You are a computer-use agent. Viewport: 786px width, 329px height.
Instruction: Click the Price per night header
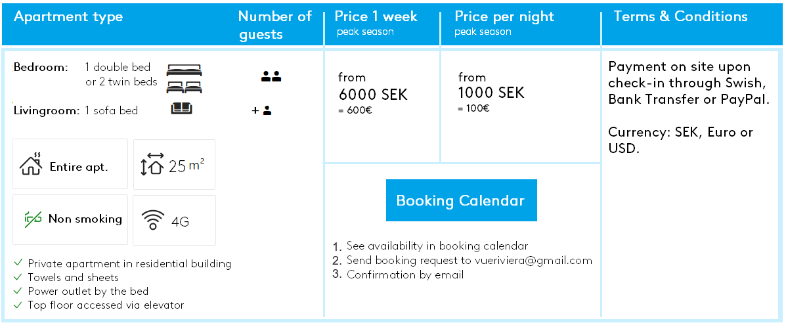click(504, 16)
